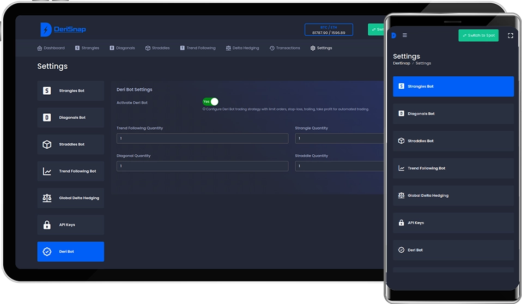Click the cube icon for Straddles Bot
Screen dimensions: 522x304
tap(47, 144)
